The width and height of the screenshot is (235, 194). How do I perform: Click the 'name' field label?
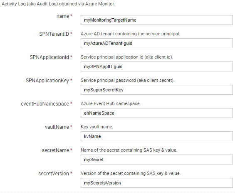63,16
